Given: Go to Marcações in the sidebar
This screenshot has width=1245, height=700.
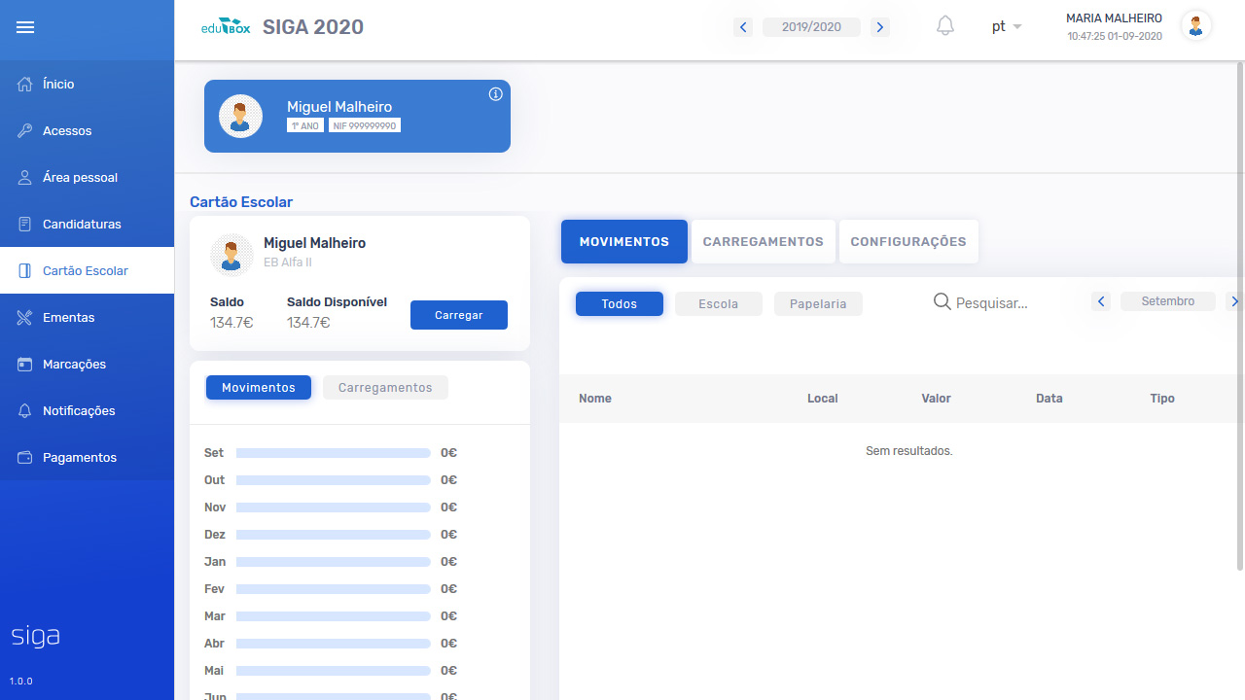Looking at the screenshot, I should [x=74, y=365].
